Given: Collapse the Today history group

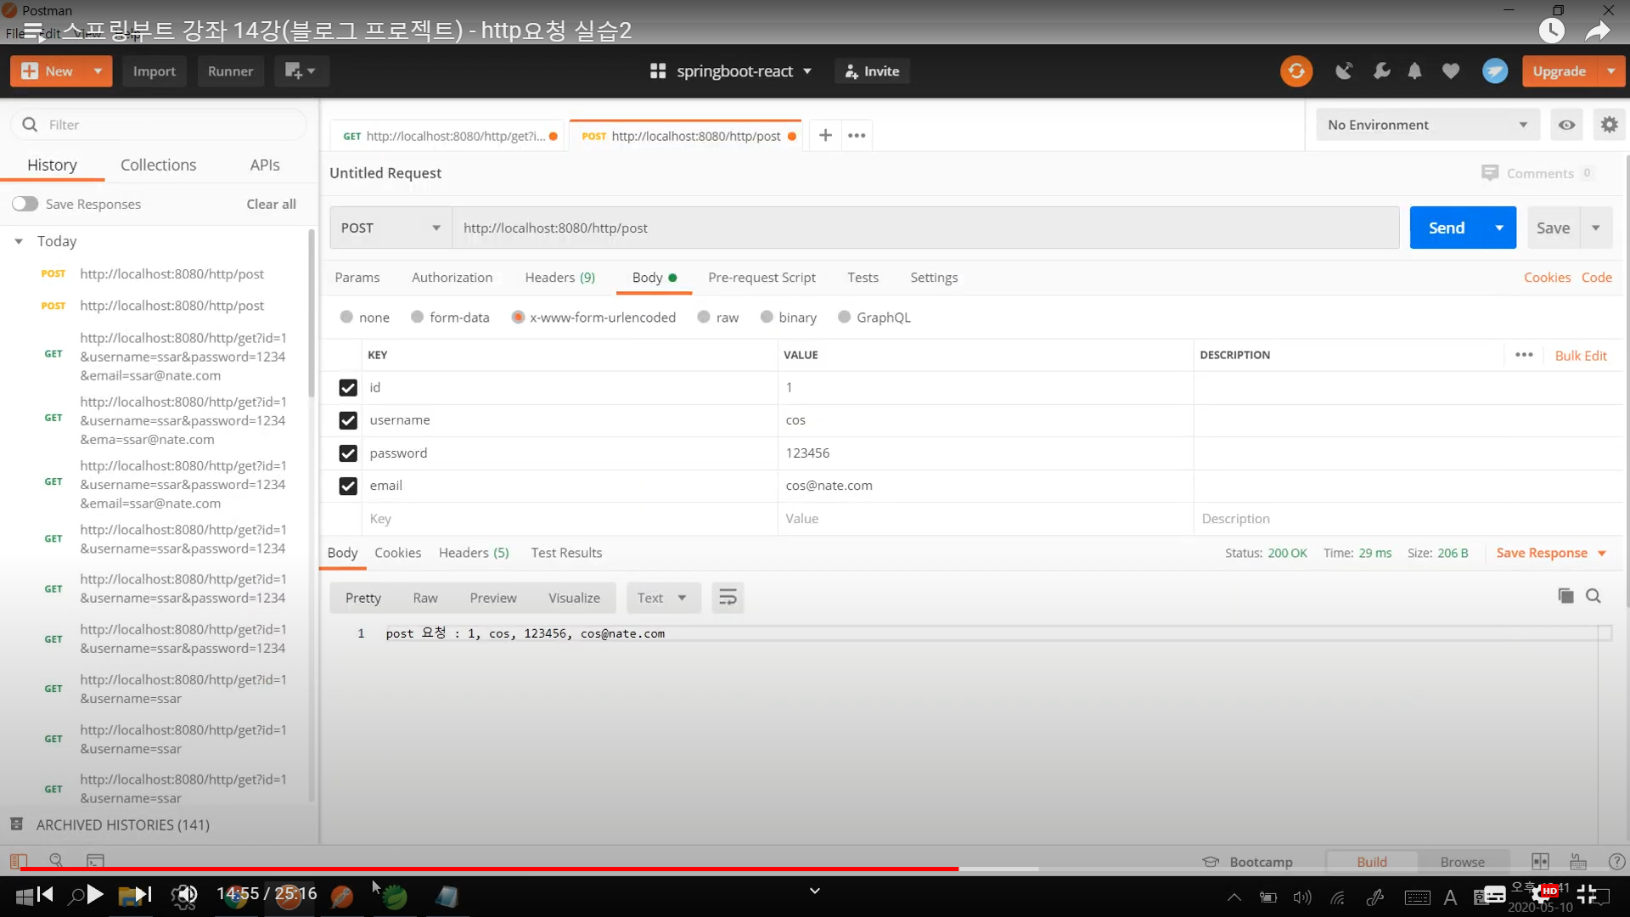Looking at the screenshot, I should pos(19,242).
